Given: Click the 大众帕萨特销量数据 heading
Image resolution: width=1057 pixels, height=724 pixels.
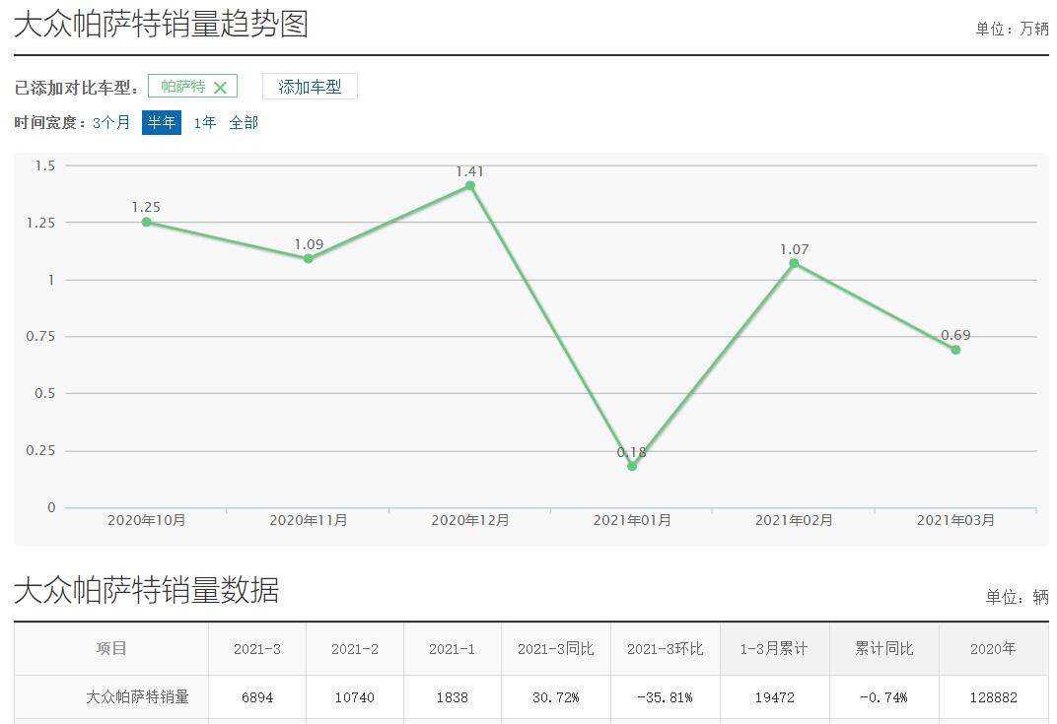Looking at the screenshot, I should tap(146, 590).
